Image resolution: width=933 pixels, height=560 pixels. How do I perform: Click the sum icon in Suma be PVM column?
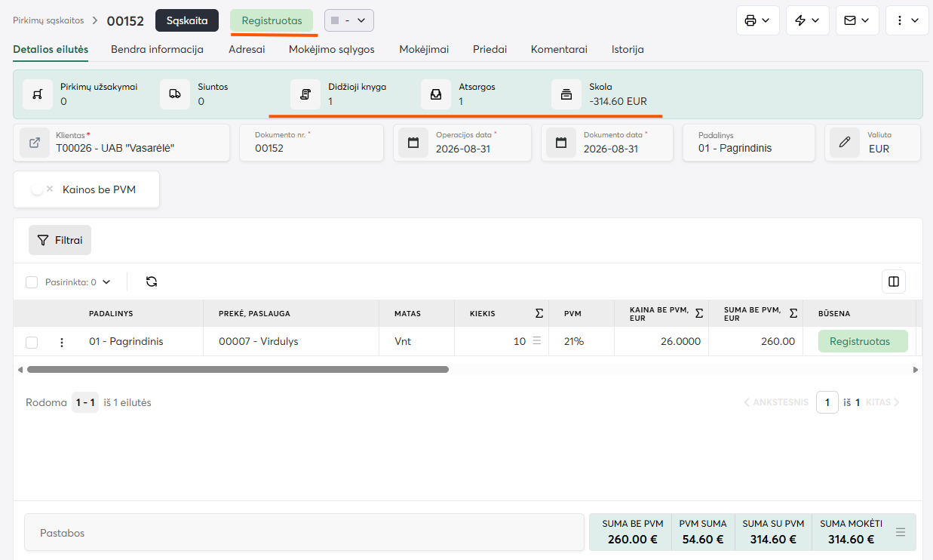(x=793, y=313)
